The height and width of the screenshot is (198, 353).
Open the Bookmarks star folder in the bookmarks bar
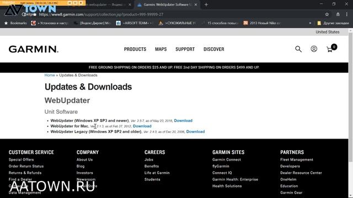point(15,23)
